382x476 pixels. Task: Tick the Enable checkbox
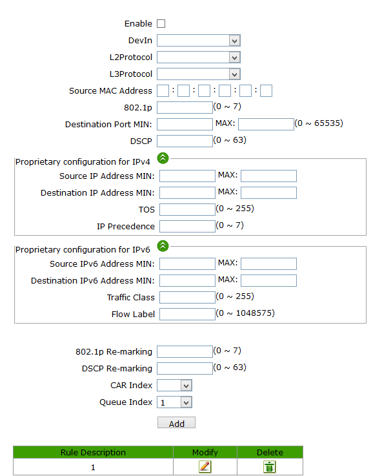(161, 24)
